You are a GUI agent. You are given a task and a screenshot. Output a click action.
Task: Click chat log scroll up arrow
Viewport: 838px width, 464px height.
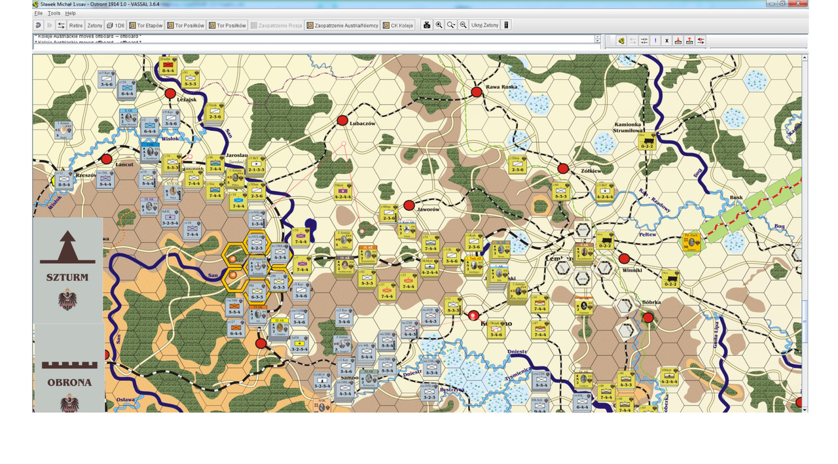coord(597,37)
